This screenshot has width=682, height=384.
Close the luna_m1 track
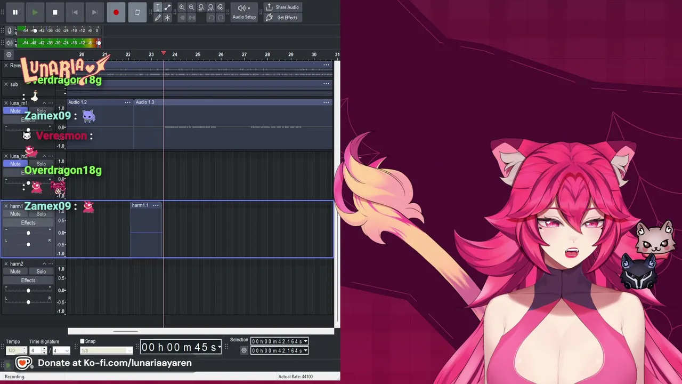point(6,102)
